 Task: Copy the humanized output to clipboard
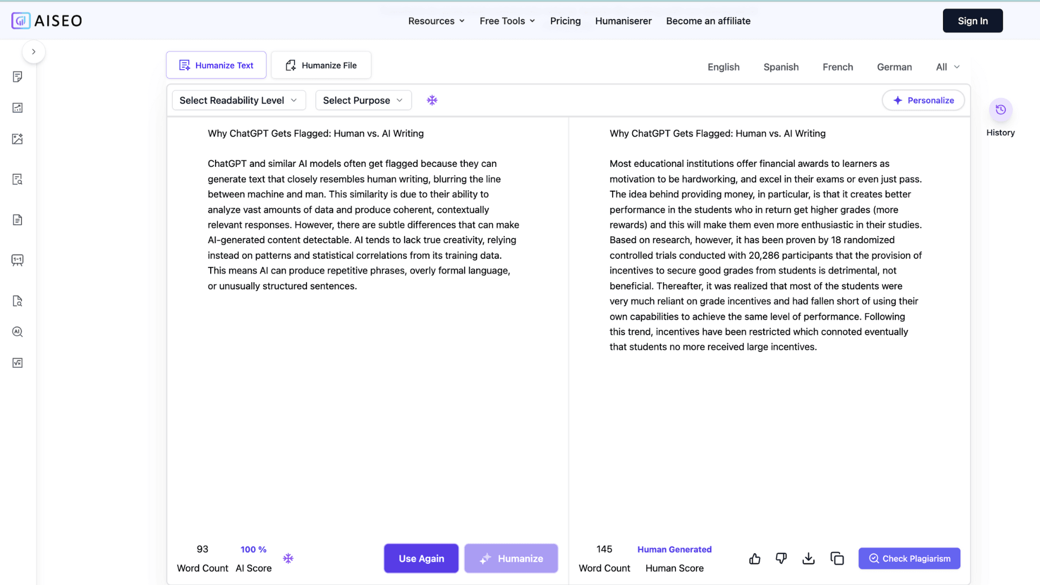[x=837, y=558]
